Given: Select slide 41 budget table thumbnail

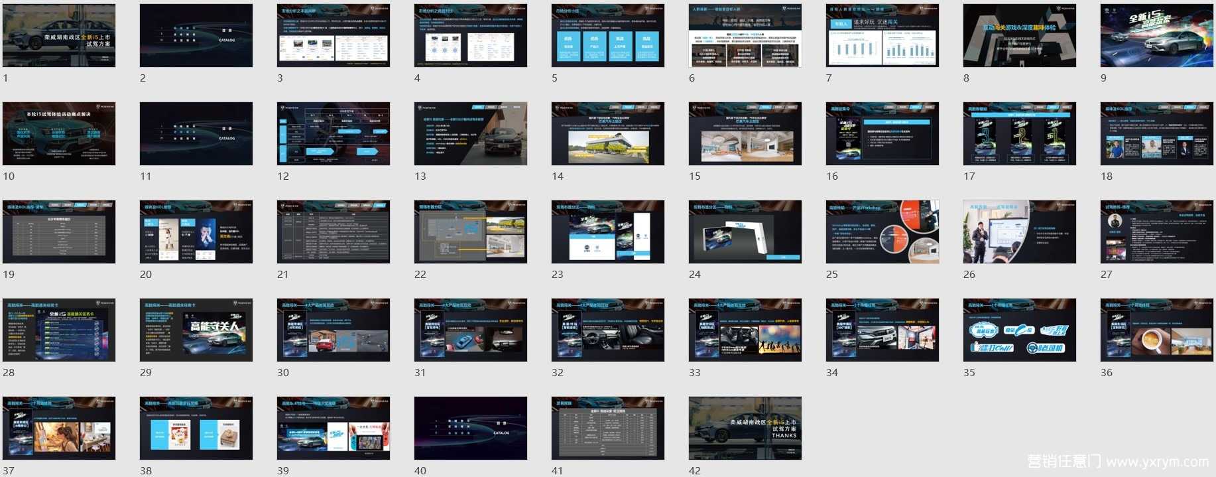Looking at the screenshot, I should pyautogui.click(x=608, y=428).
